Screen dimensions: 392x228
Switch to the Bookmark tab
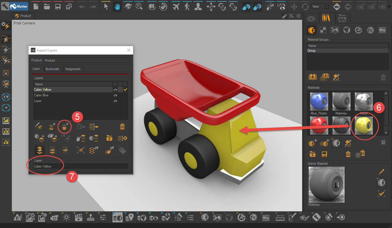(x=53, y=69)
